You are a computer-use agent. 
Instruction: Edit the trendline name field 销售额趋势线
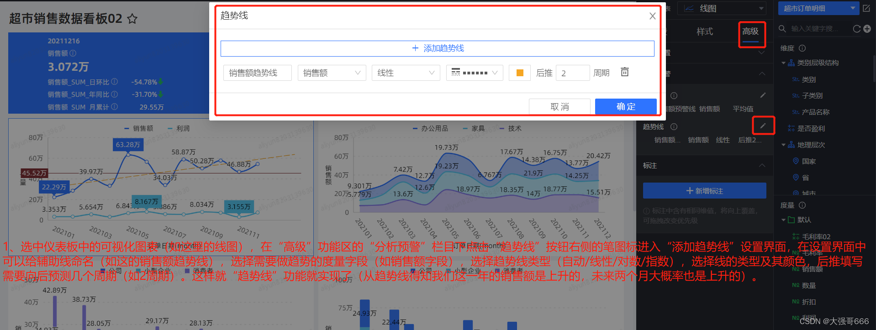click(258, 73)
